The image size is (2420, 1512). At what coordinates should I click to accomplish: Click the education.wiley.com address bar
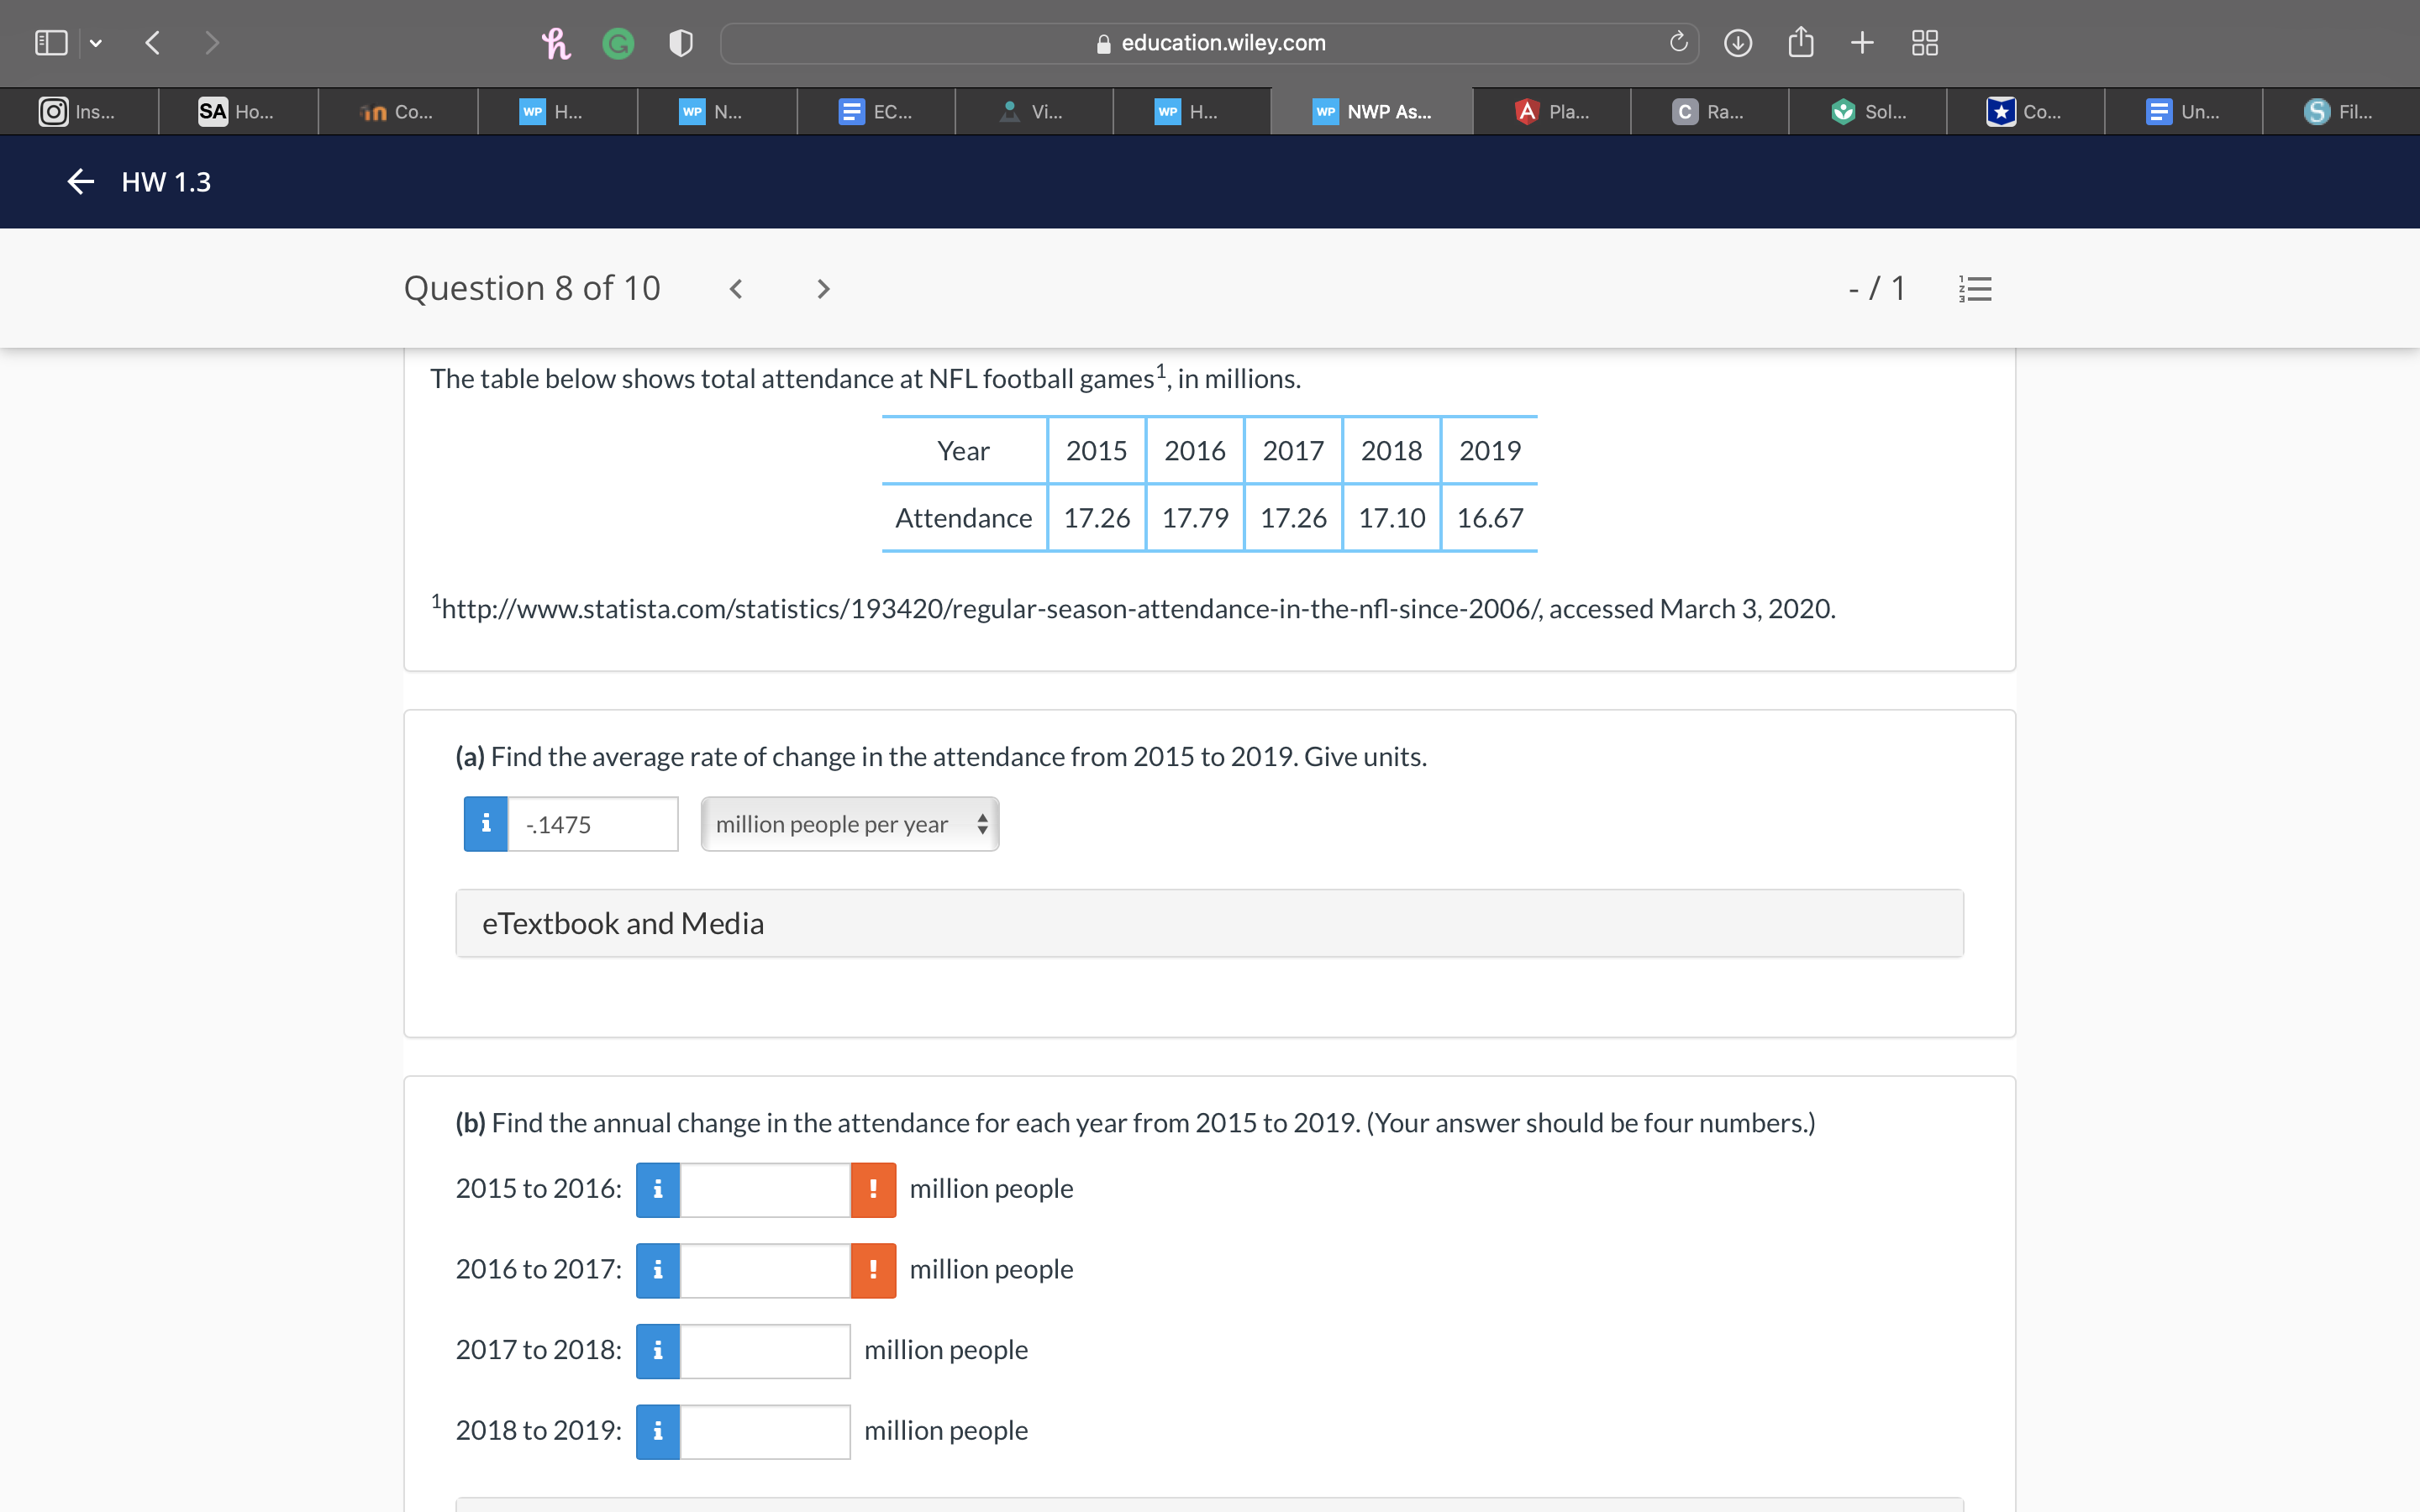click(1210, 43)
